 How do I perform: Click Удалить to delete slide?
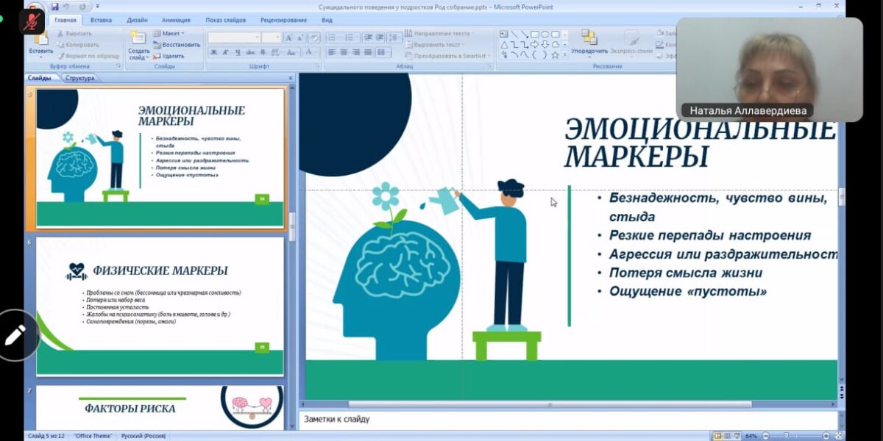[173, 56]
